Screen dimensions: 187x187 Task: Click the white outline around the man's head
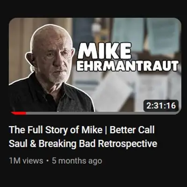coord(51,25)
